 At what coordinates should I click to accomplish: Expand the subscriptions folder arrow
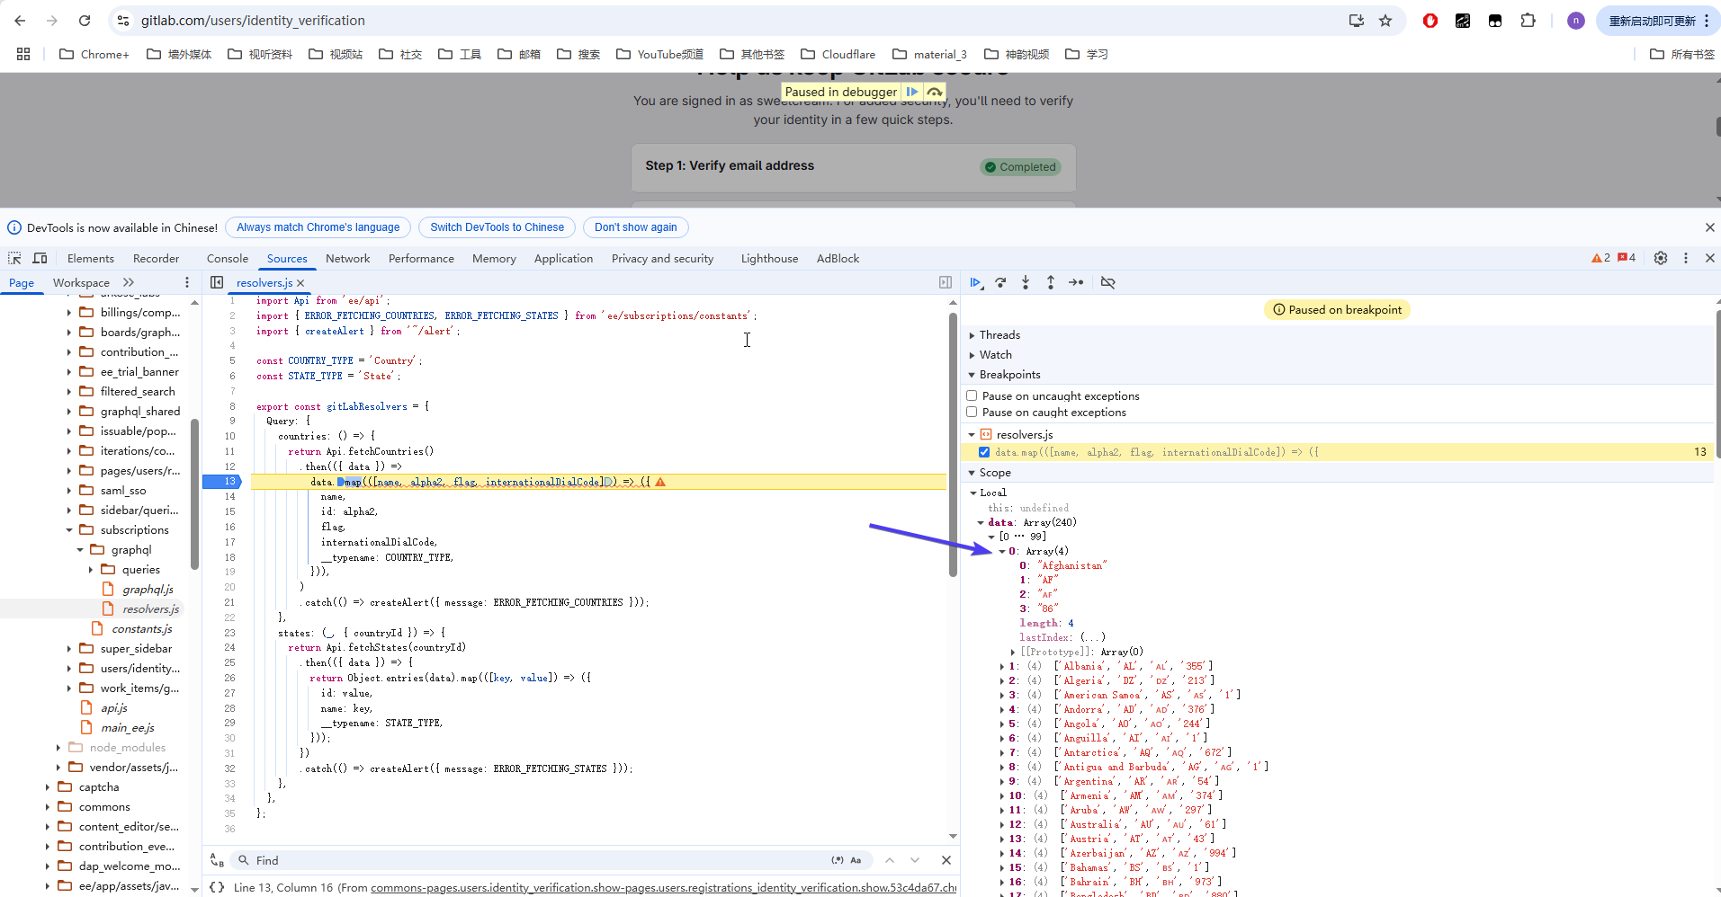pyautogui.click(x=69, y=530)
